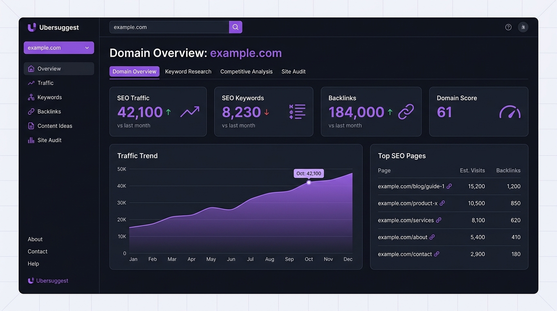Click the Dec label on chart axis
The width and height of the screenshot is (557, 311).
tap(348, 259)
